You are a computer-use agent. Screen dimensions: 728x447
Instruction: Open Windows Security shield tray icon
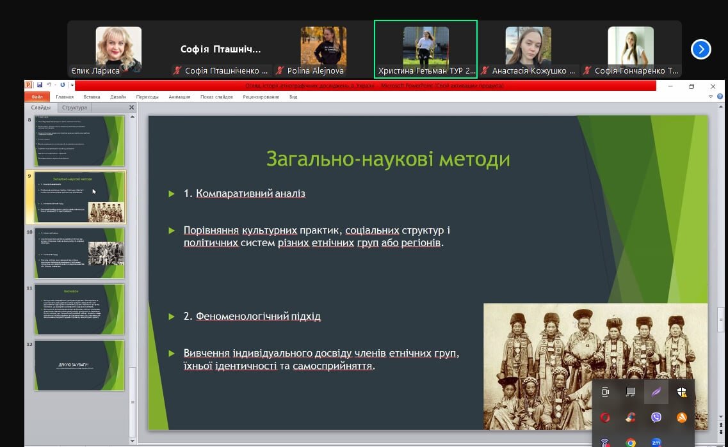(681, 392)
